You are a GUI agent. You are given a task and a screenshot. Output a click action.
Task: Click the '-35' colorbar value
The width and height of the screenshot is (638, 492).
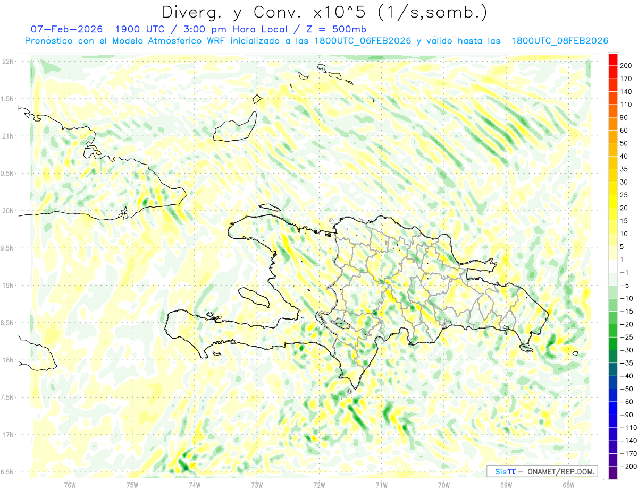[627, 362]
